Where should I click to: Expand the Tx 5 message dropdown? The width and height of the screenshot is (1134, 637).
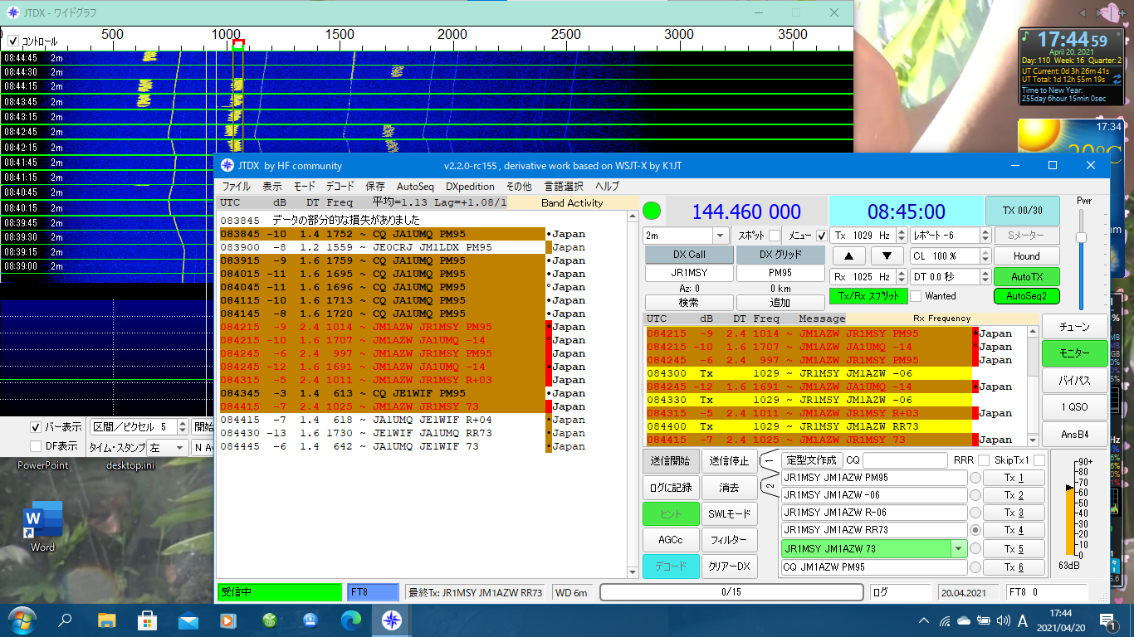959,548
